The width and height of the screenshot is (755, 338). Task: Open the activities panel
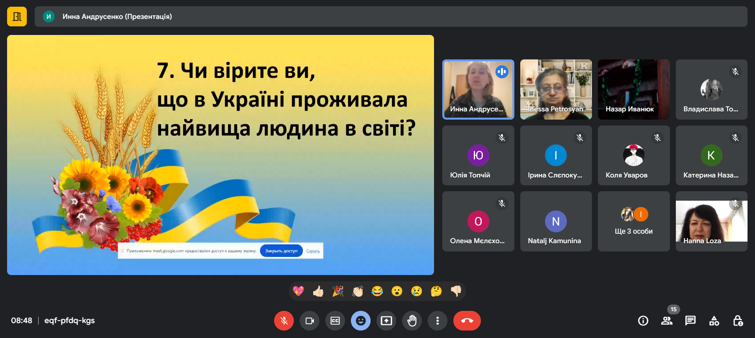tap(714, 321)
